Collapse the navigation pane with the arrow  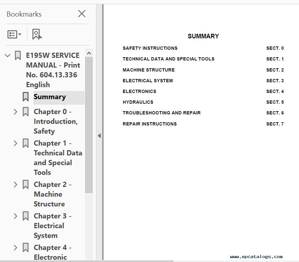pyautogui.click(x=99, y=136)
